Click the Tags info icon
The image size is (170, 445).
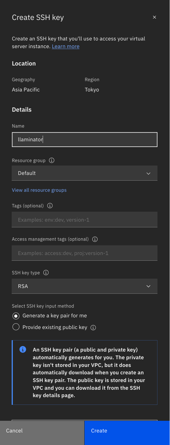50,206
